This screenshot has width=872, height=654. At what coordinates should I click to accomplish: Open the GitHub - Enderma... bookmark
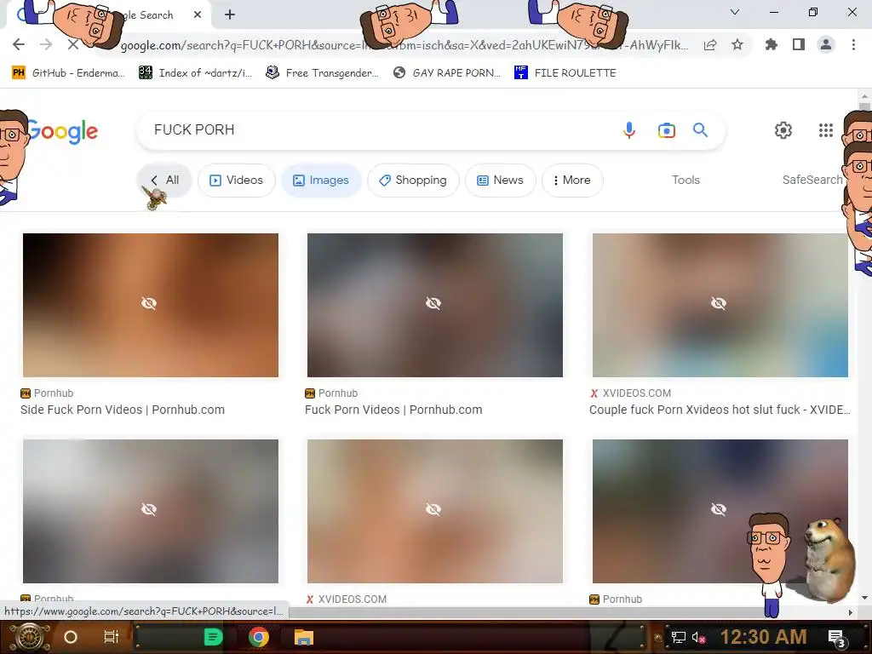(68, 73)
